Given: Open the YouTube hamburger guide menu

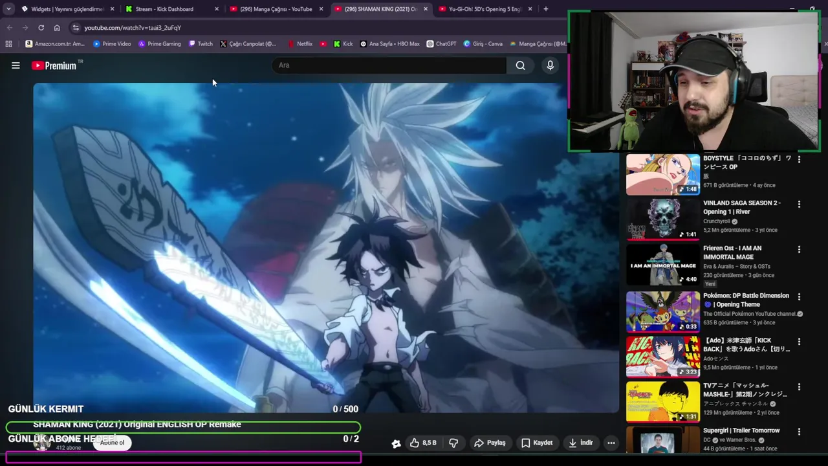Looking at the screenshot, I should point(16,65).
